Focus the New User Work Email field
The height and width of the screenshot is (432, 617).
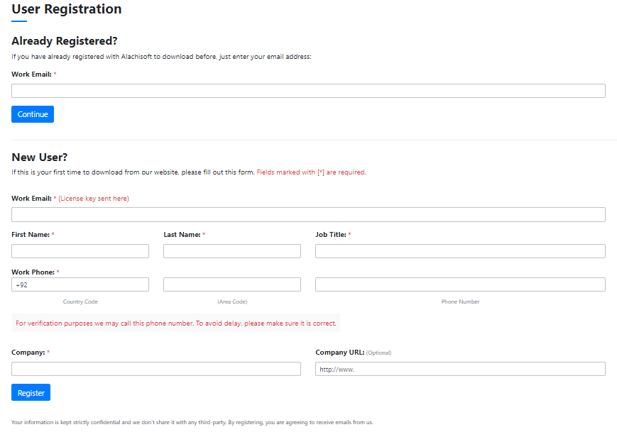pyautogui.click(x=308, y=214)
